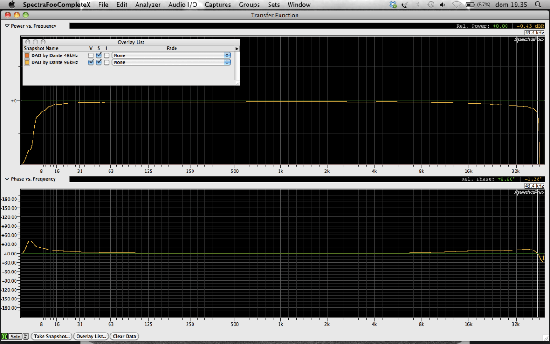Image resolution: width=550 pixels, height=344 pixels.
Task: Open the Dropbox menu bar icon
Action: pyautogui.click(x=393, y=5)
